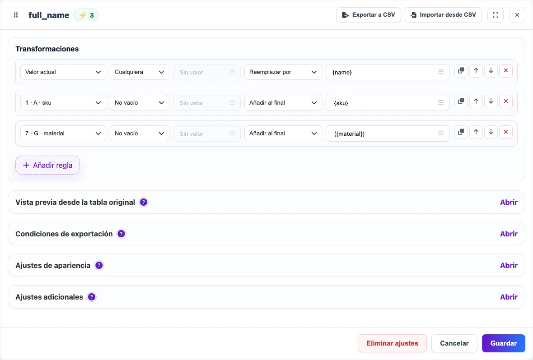Image resolution: width=533 pixels, height=360 pixels.
Task: Duplicate the {sku} rule
Action: click(x=461, y=101)
